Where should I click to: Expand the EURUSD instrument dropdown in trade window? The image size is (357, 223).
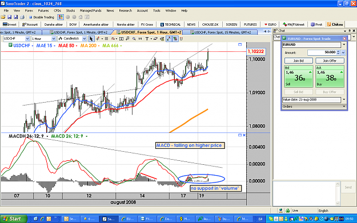[344, 44]
